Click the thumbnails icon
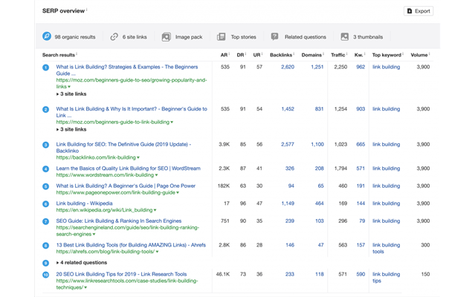 point(344,36)
